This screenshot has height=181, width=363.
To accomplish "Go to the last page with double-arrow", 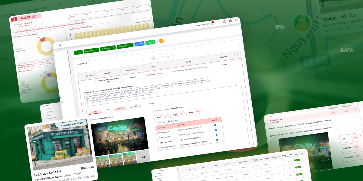I will pyautogui.click(x=163, y=56).
